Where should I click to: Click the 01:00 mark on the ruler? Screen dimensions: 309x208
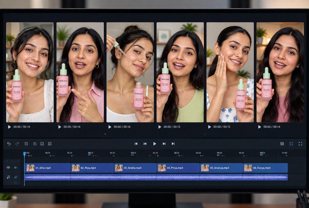coord(284,153)
